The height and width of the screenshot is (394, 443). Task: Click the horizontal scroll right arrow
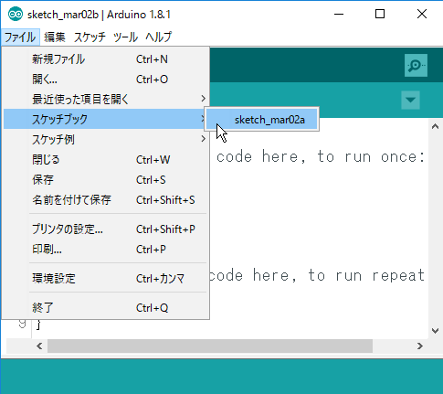tap(420, 346)
